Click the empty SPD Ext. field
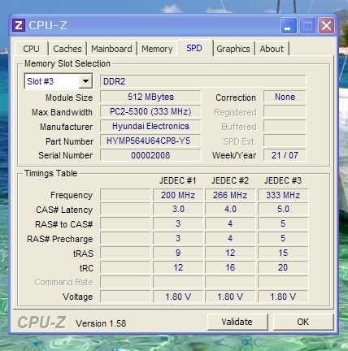This screenshot has height=351, width=348. pyautogui.click(x=285, y=141)
